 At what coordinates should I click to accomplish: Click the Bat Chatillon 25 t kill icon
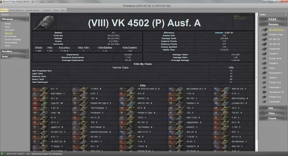[x=176, y=89]
